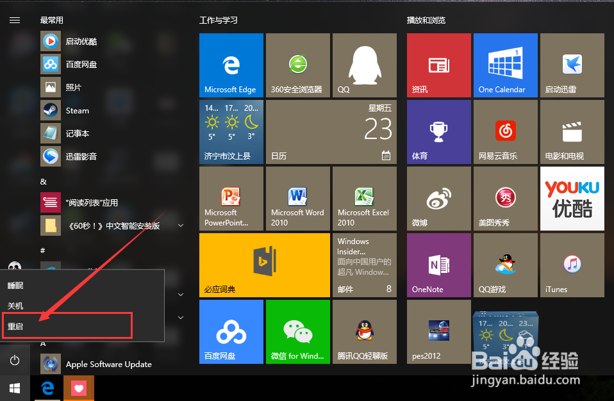The image size is (614, 401).
Task: Launch the 网易云音乐 tile
Action: [506, 132]
